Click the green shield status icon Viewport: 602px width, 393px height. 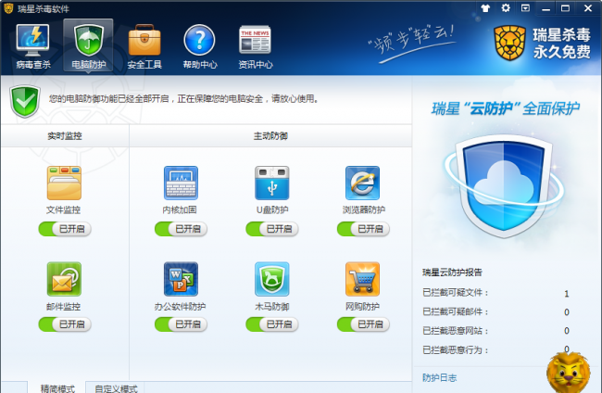click(25, 101)
